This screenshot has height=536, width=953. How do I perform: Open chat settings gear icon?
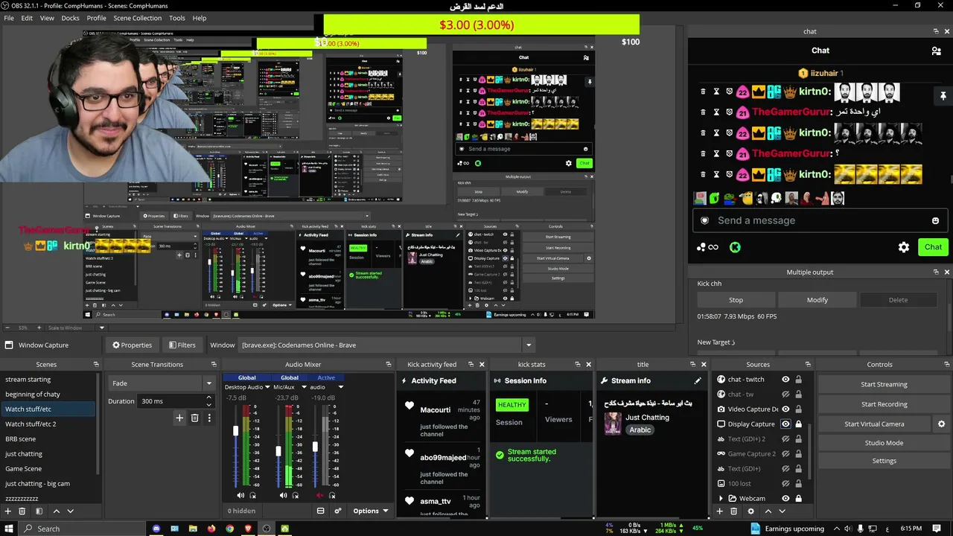point(904,247)
